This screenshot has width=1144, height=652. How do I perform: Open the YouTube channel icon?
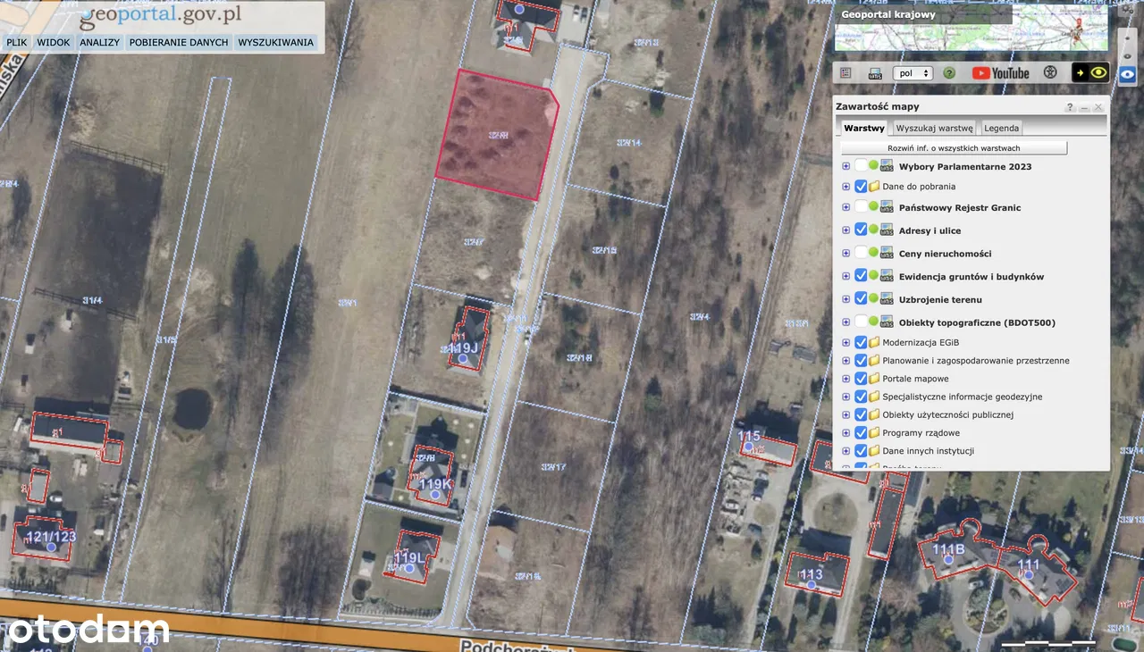pos(1000,73)
